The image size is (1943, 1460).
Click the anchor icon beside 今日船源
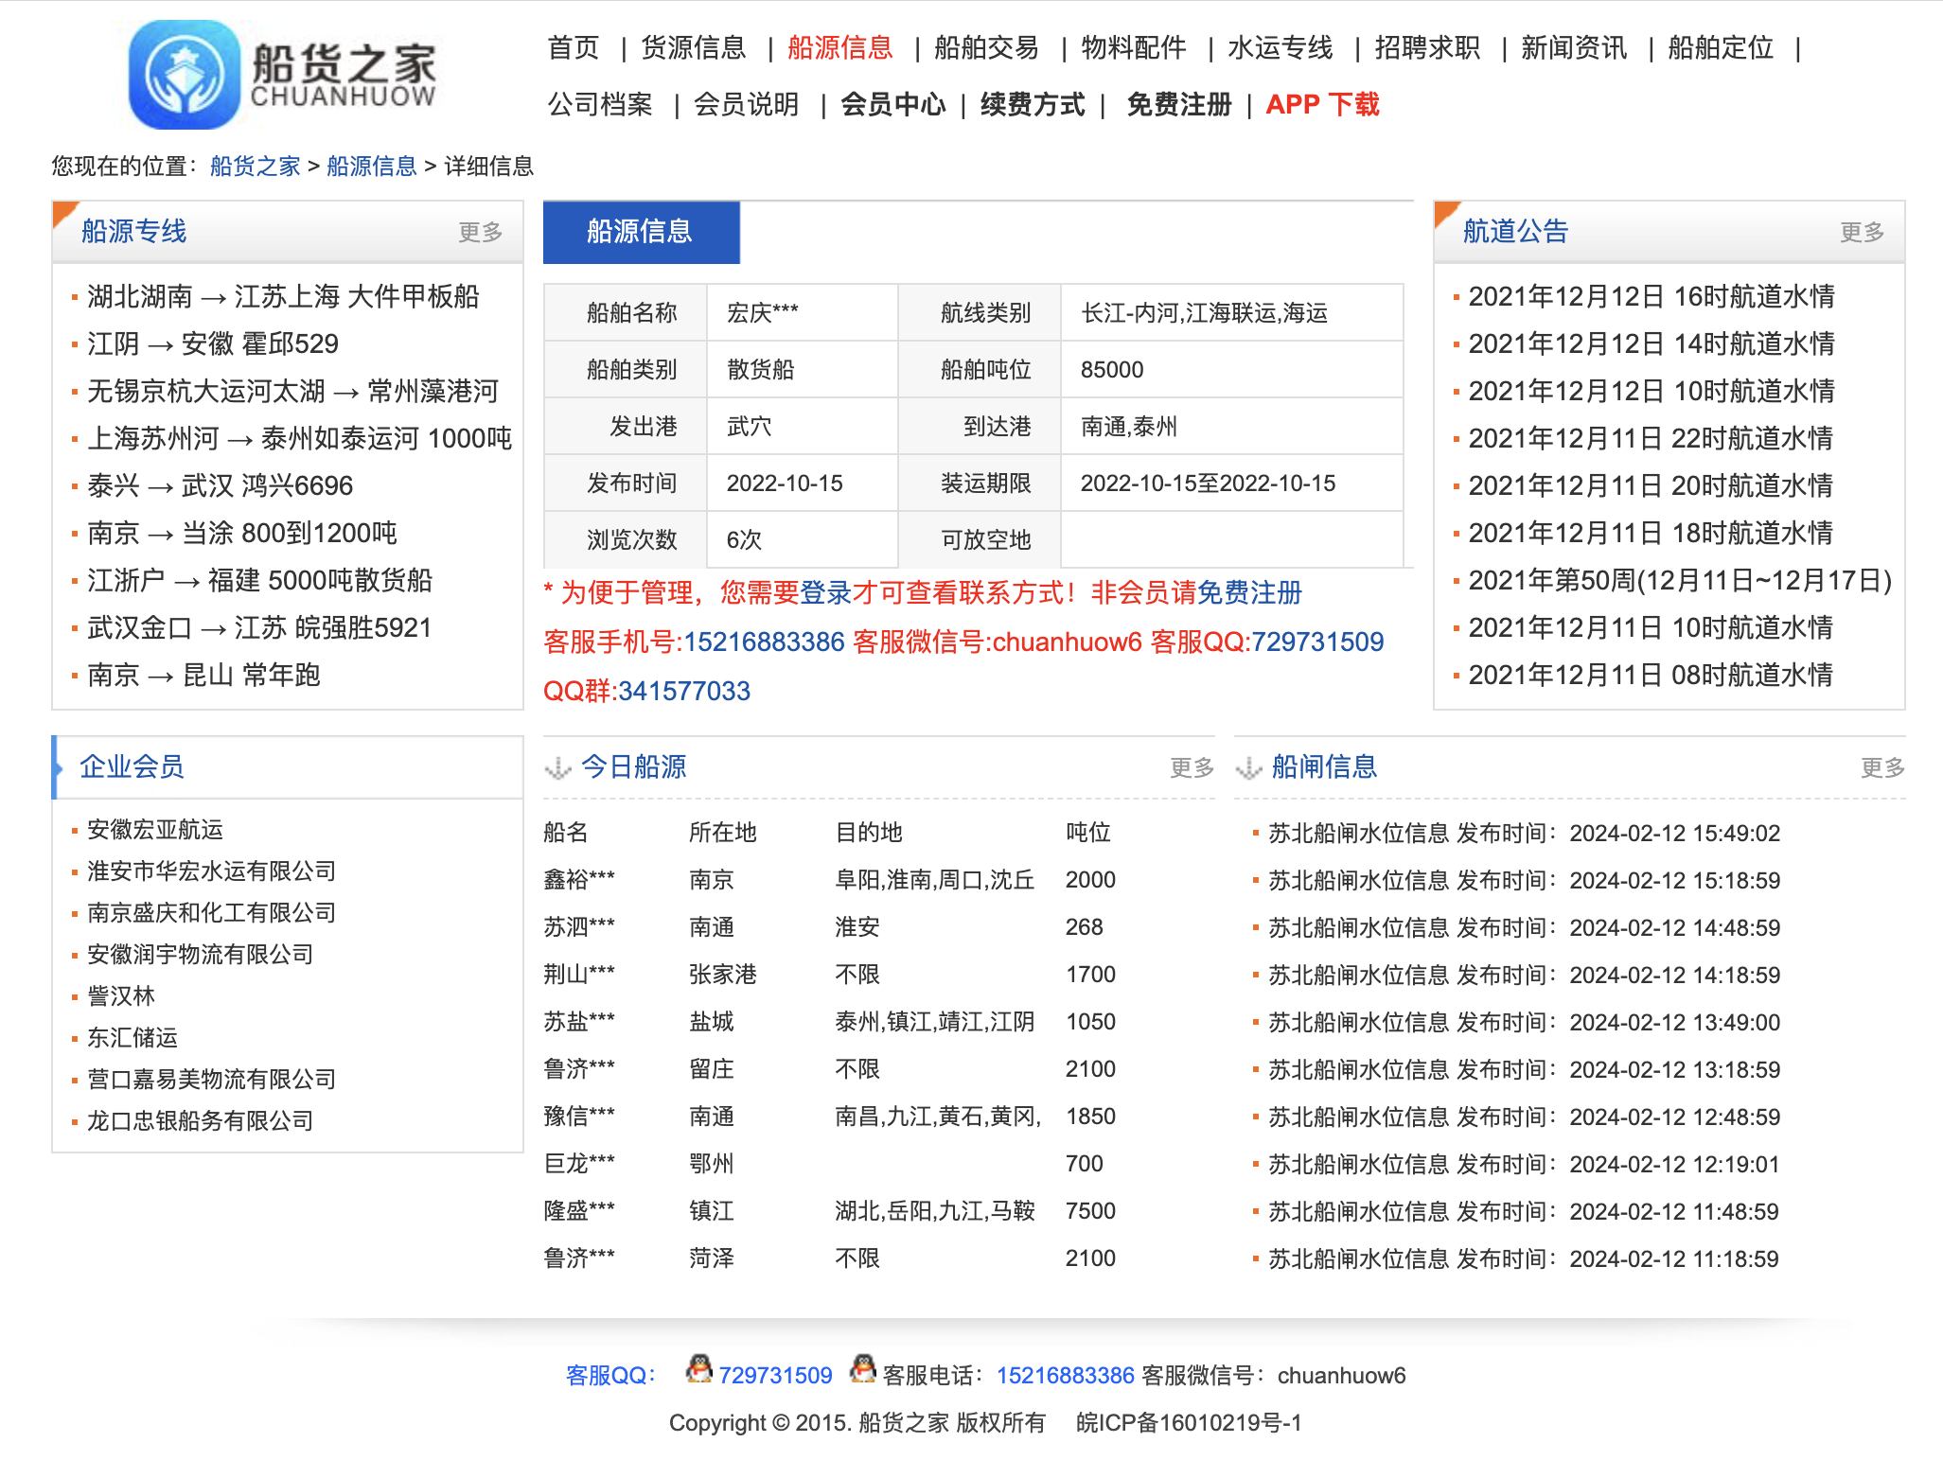pos(558,767)
